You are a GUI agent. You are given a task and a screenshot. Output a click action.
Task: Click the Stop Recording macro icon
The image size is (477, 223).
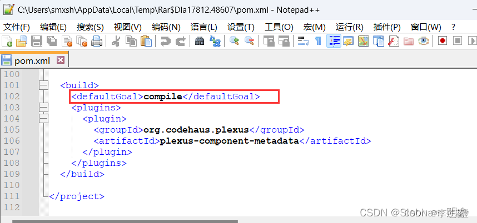click(x=458, y=41)
